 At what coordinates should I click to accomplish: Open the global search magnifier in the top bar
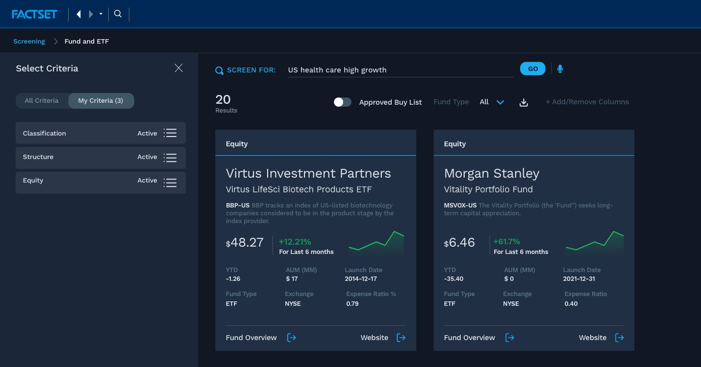click(x=118, y=14)
